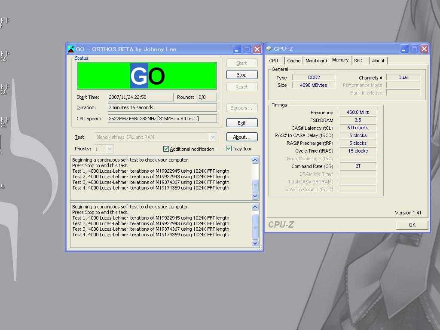This screenshot has width=440, height=330.
Task: Stop the running stress test
Action: coord(241,75)
